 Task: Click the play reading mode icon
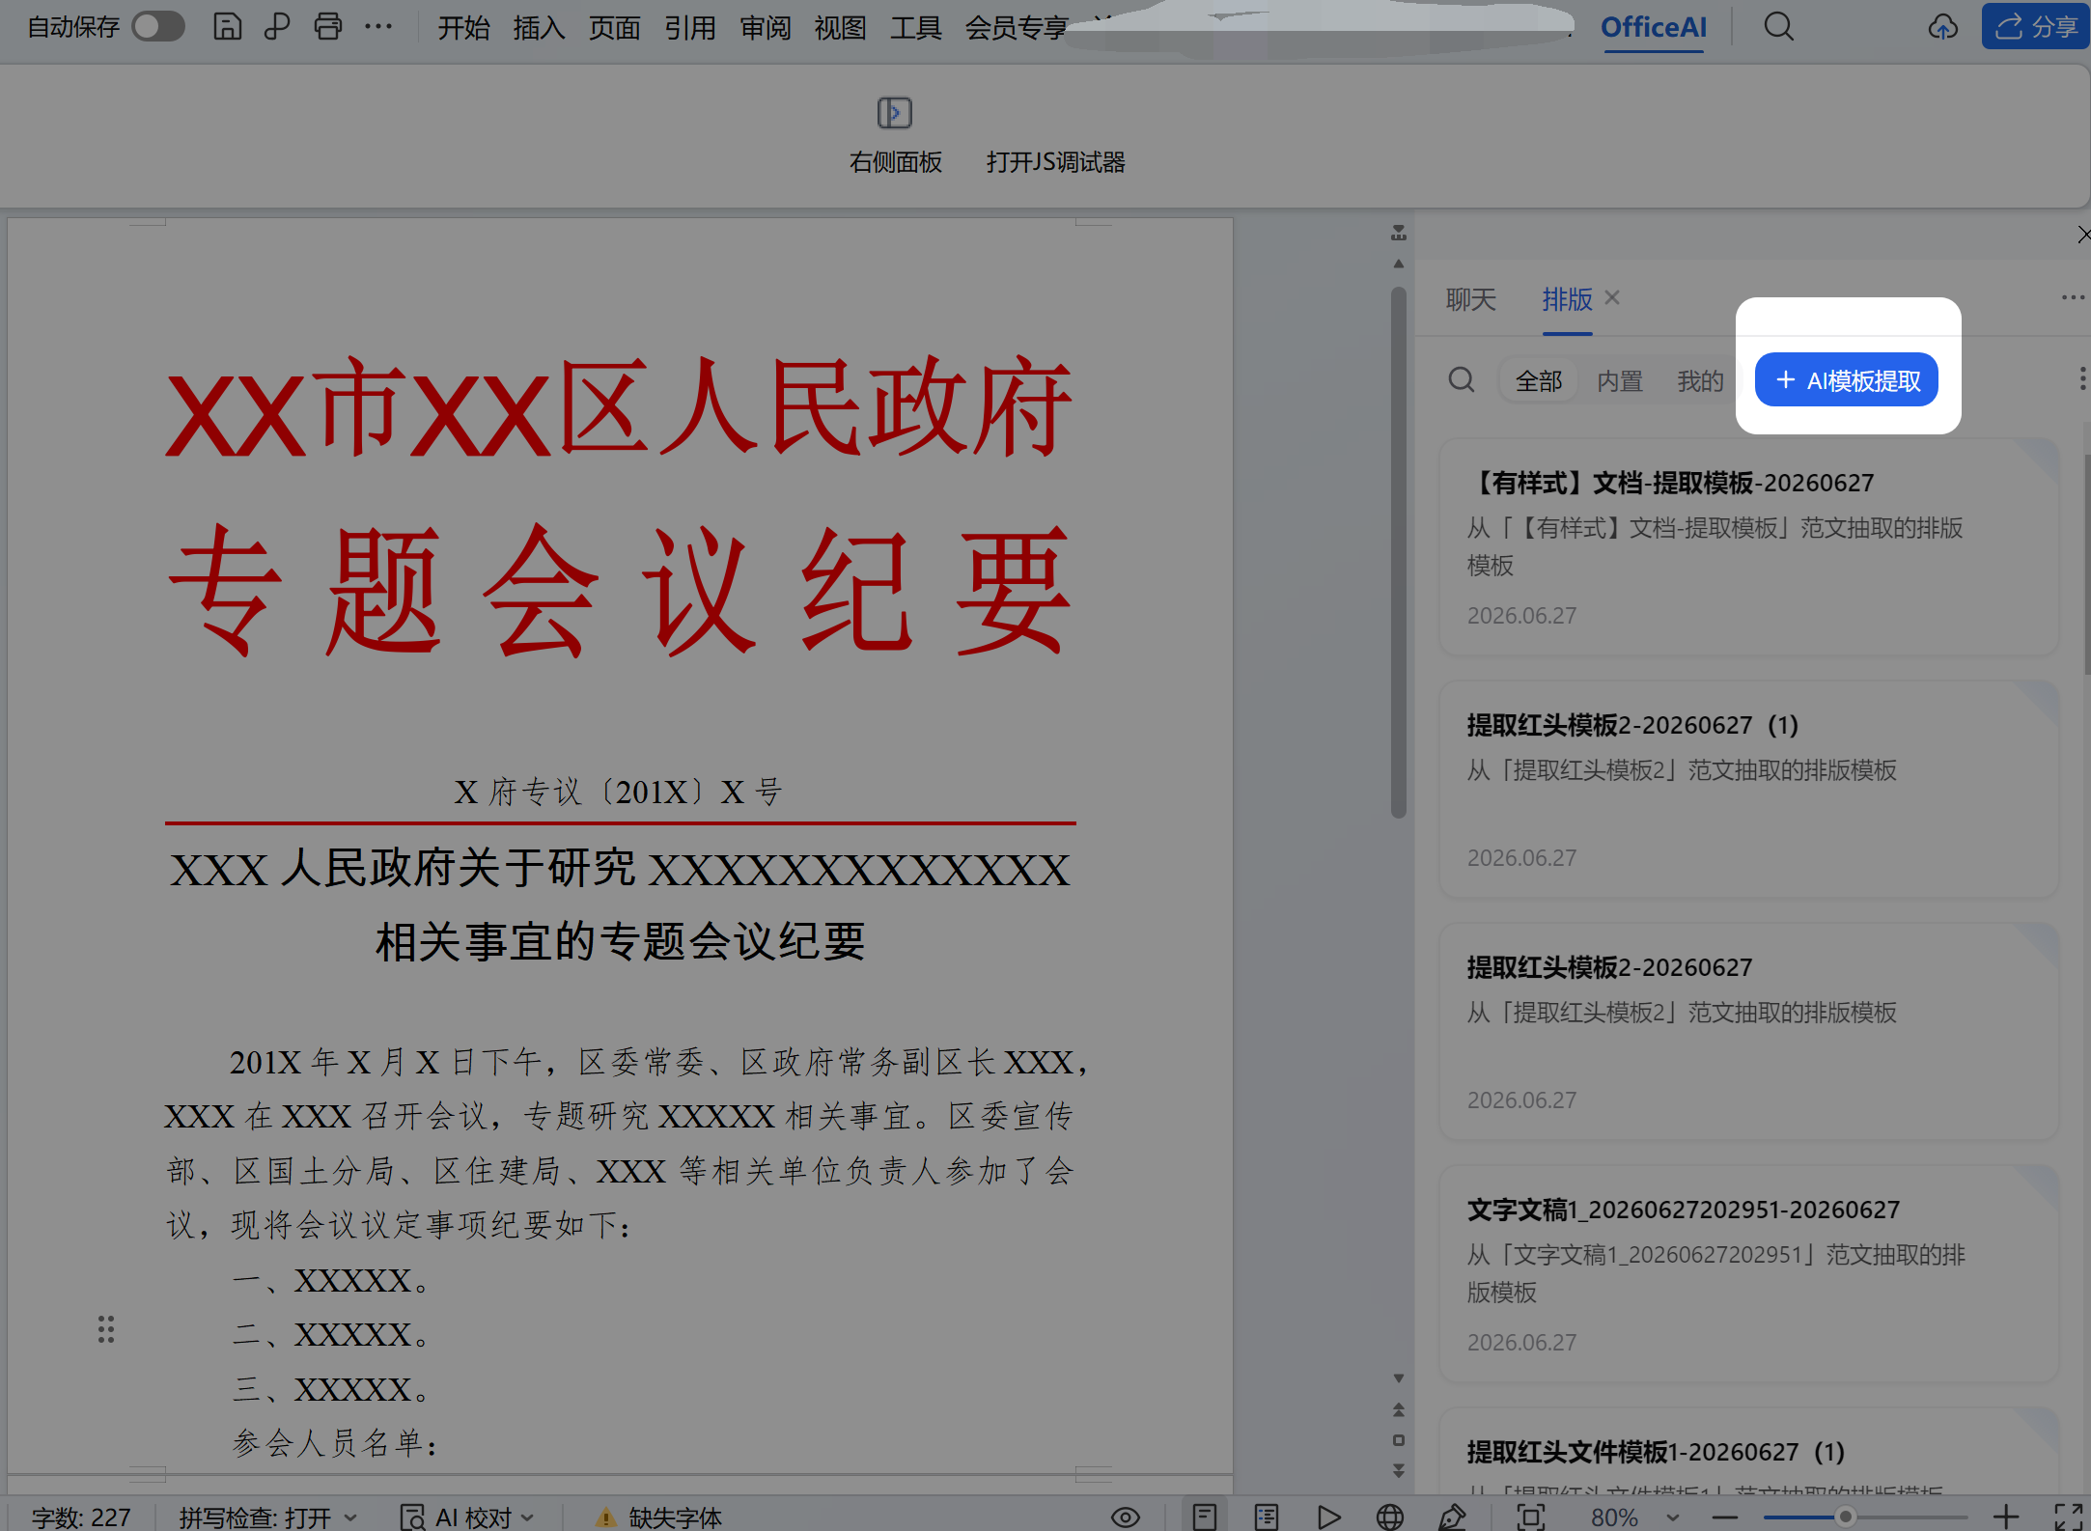[x=1328, y=1517]
